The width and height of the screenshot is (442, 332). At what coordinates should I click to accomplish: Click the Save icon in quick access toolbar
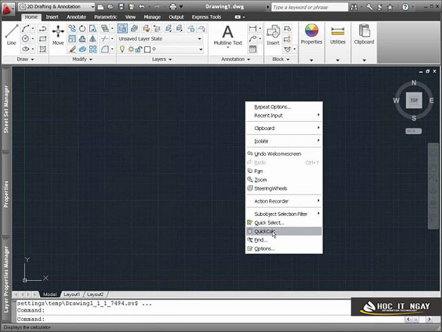[x=121, y=7]
